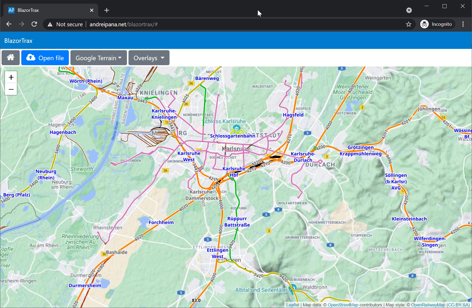The image size is (472, 308).
Task: Click the Schloss Karlsruhe museum marker icon
Action: click(236, 129)
